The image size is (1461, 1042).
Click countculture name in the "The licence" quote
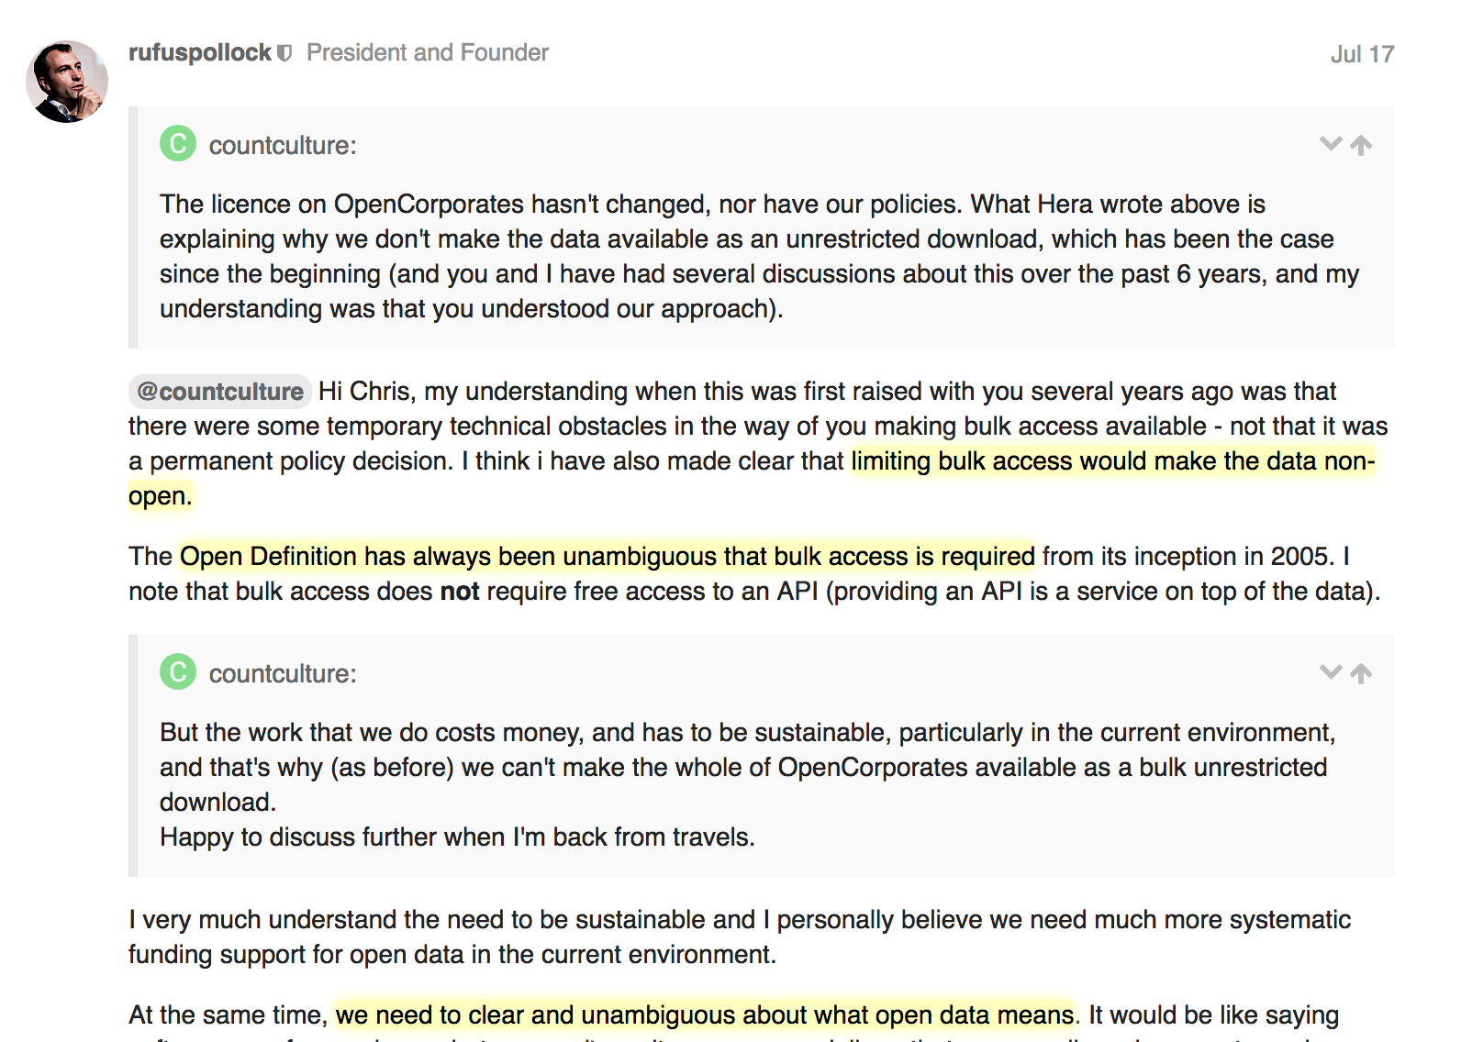(282, 146)
